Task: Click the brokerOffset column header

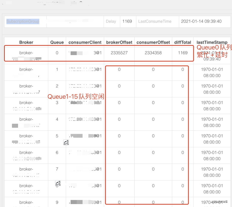Action: [119, 42]
